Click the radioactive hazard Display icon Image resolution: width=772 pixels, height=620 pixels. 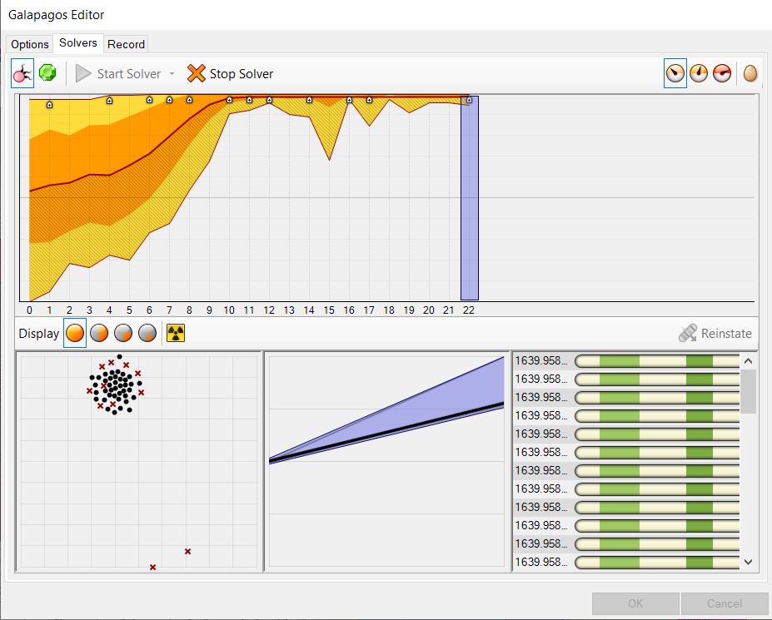[176, 333]
